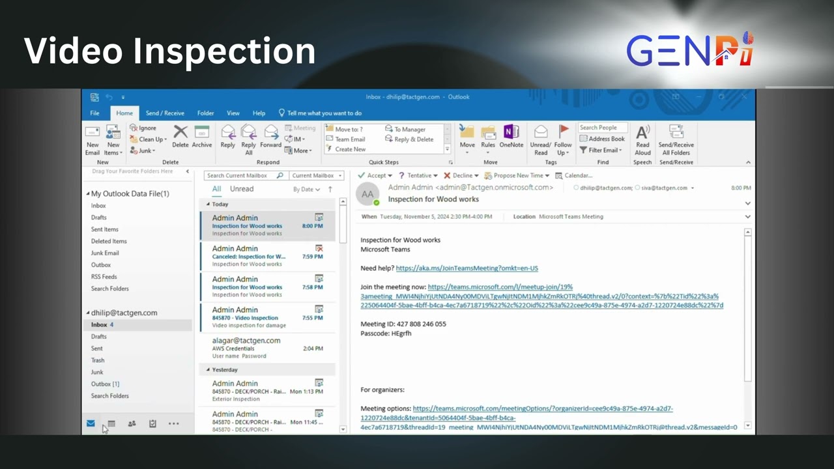The width and height of the screenshot is (834, 469).
Task: Select the Inbox folder with 4 unread
Action: pos(137,324)
